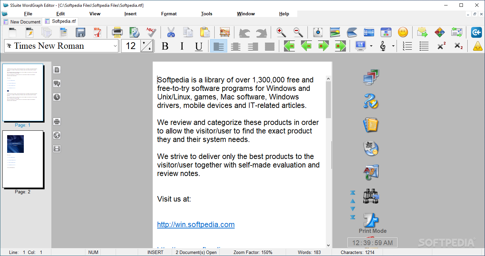Click the envelope with green arrow icon
485x256 pixels.
(x=422, y=32)
